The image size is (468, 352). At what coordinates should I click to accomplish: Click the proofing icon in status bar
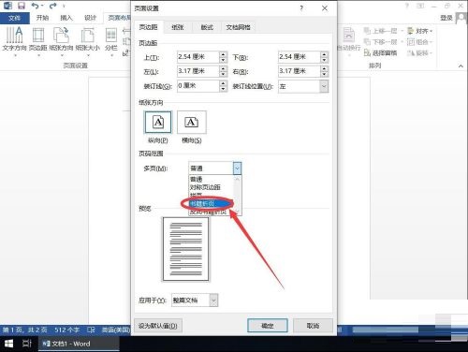pyautogui.click(x=91, y=330)
